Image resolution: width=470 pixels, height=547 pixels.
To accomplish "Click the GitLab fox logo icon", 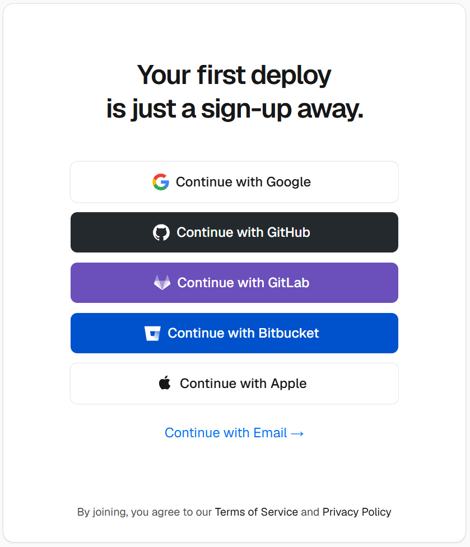I will 162,283.
